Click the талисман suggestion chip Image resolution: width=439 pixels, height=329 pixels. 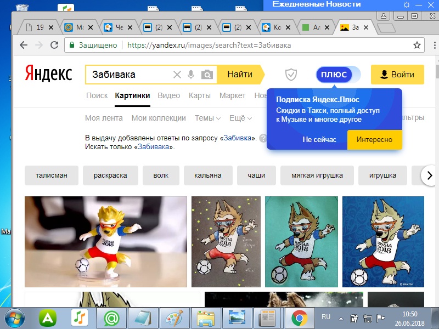(52, 175)
